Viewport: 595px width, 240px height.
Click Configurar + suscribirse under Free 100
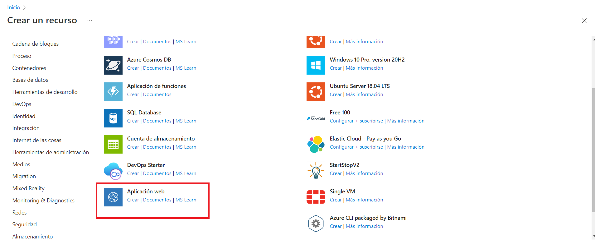(x=356, y=121)
